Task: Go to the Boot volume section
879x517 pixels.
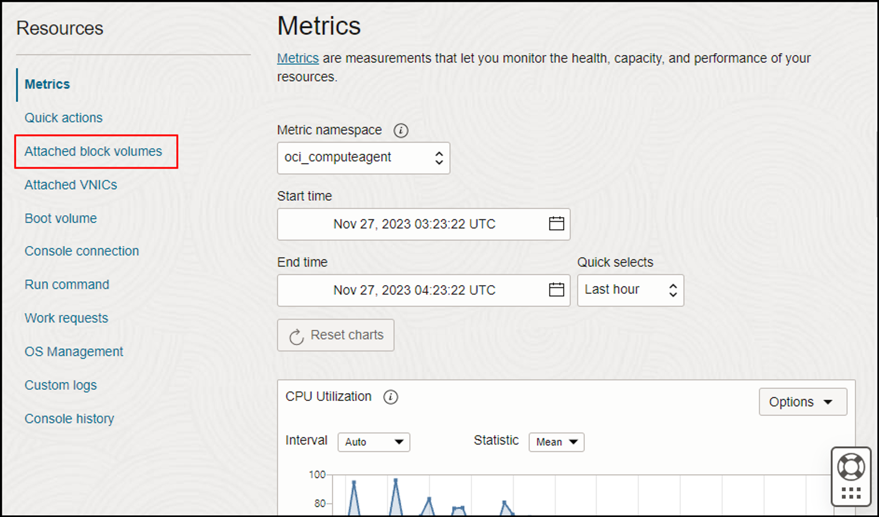Action: (61, 218)
